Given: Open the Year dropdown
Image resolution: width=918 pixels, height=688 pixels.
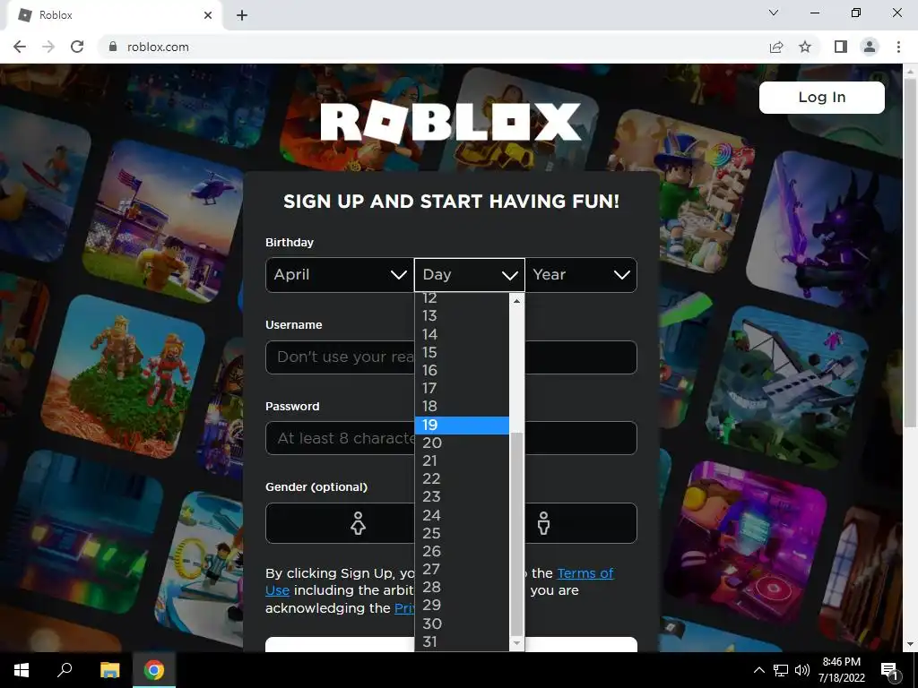Looking at the screenshot, I should click(581, 275).
